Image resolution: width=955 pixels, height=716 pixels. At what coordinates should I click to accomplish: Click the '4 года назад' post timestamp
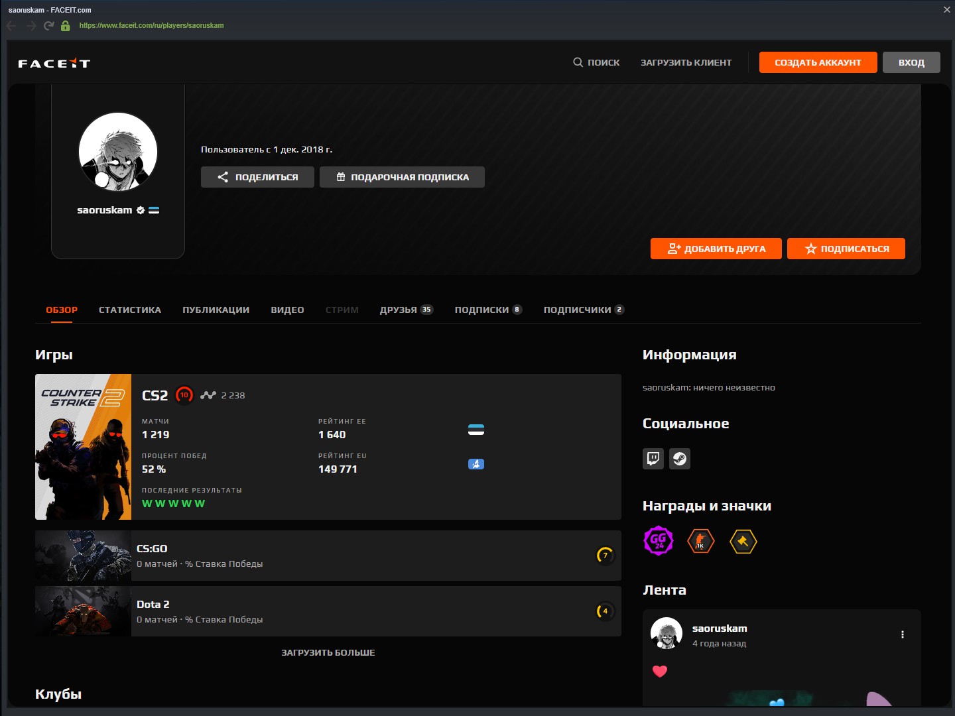(x=720, y=644)
